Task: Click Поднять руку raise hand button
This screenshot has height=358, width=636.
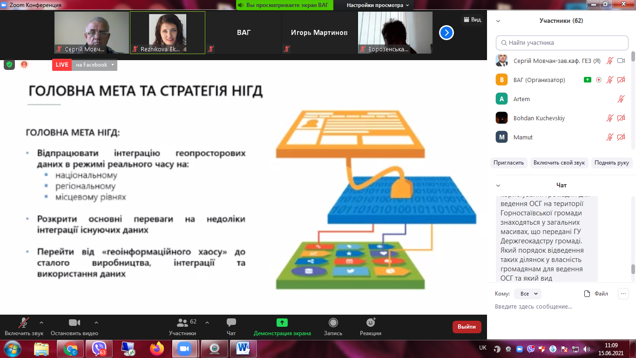Action: pyautogui.click(x=612, y=163)
